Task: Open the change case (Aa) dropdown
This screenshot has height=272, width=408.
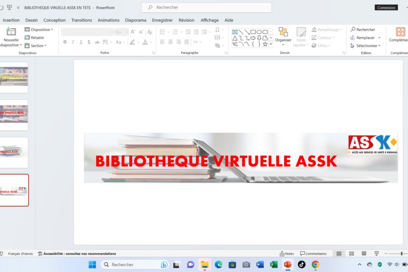Action: 120,42
